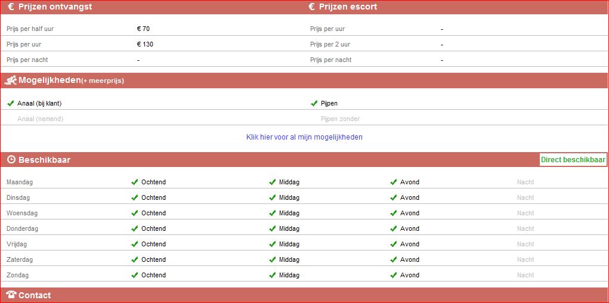Click the 'Mogelijkheden' header title
This screenshot has width=609, height=303.
(x=50, y=81)
